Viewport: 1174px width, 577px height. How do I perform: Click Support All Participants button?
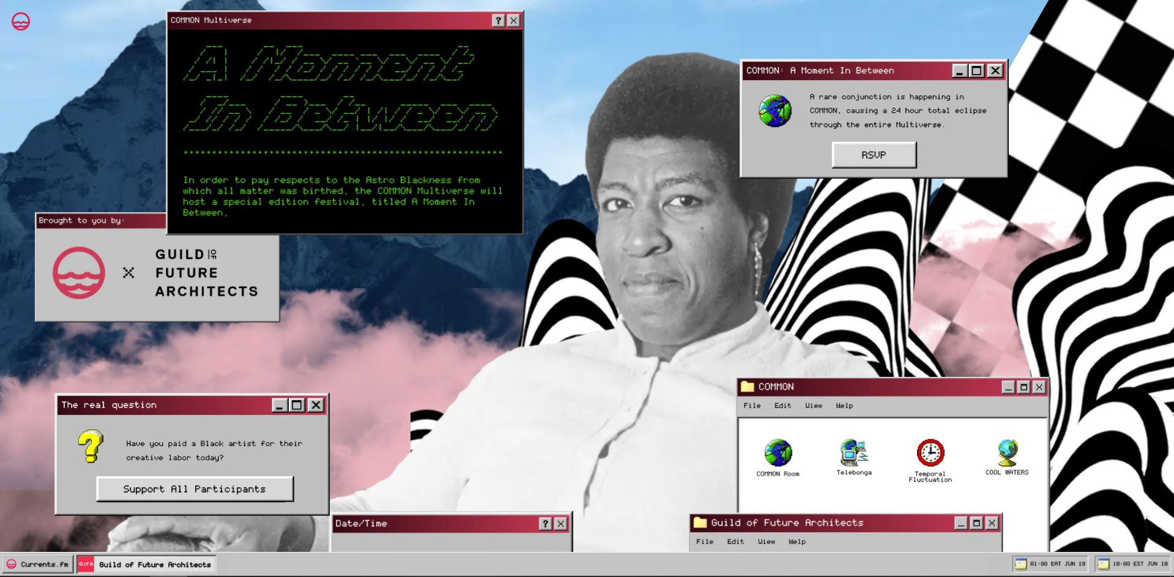(x=195, y=489)
